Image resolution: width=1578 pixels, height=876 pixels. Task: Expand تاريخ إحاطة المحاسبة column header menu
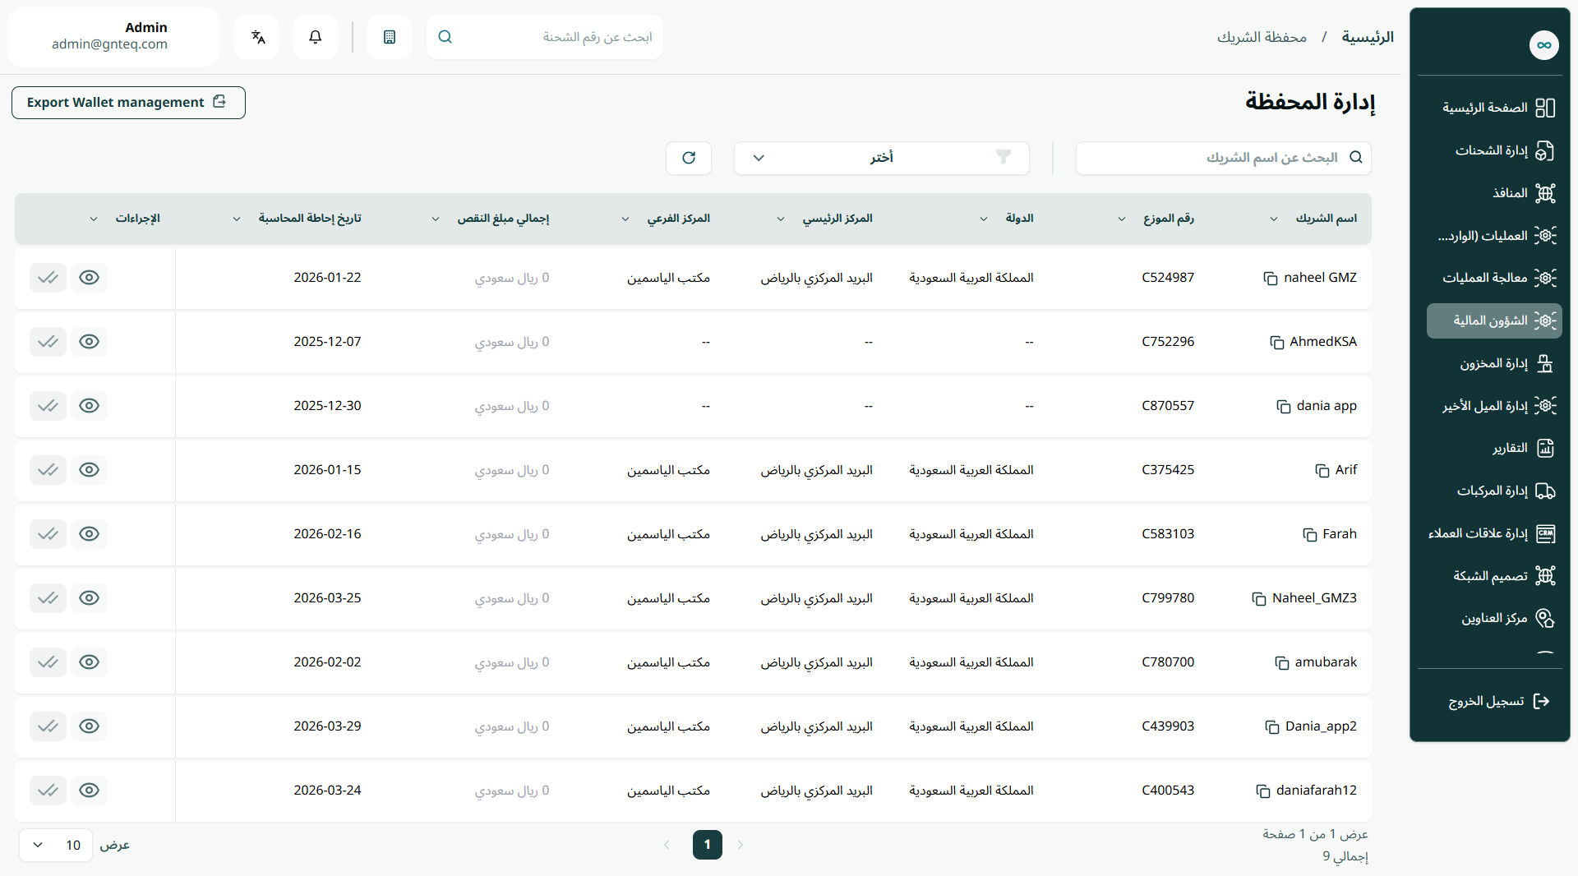(x=237, y=219)
